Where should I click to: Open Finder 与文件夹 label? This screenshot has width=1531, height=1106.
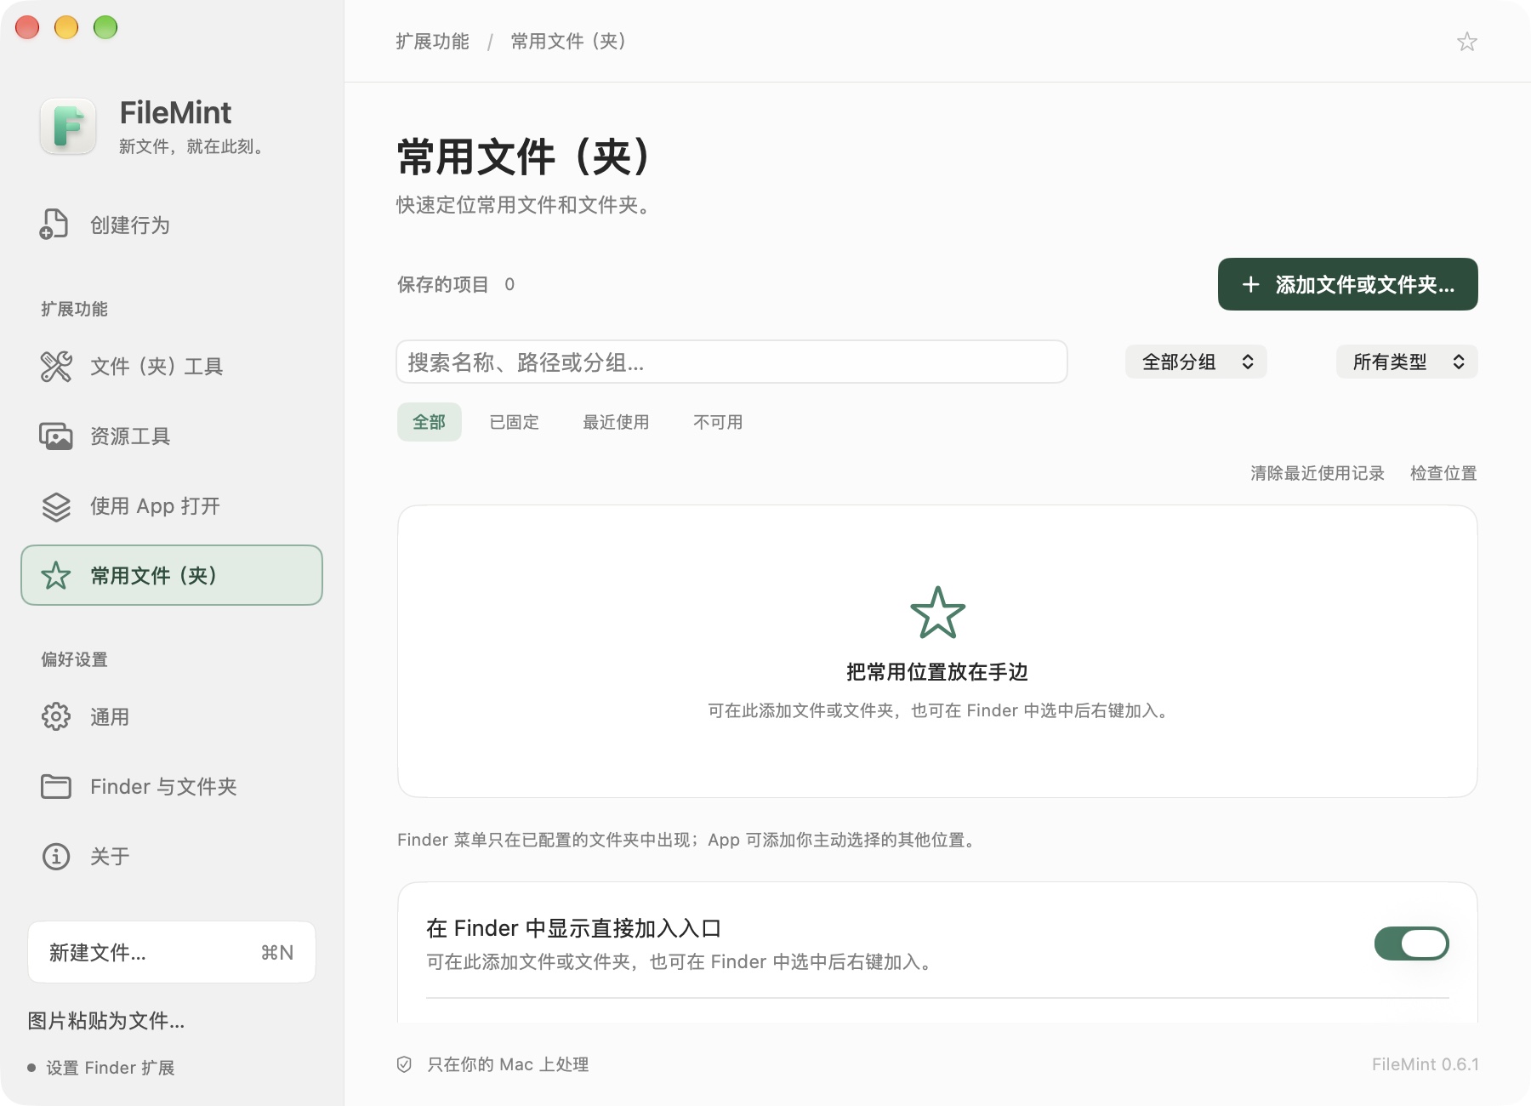click(163, 787)
